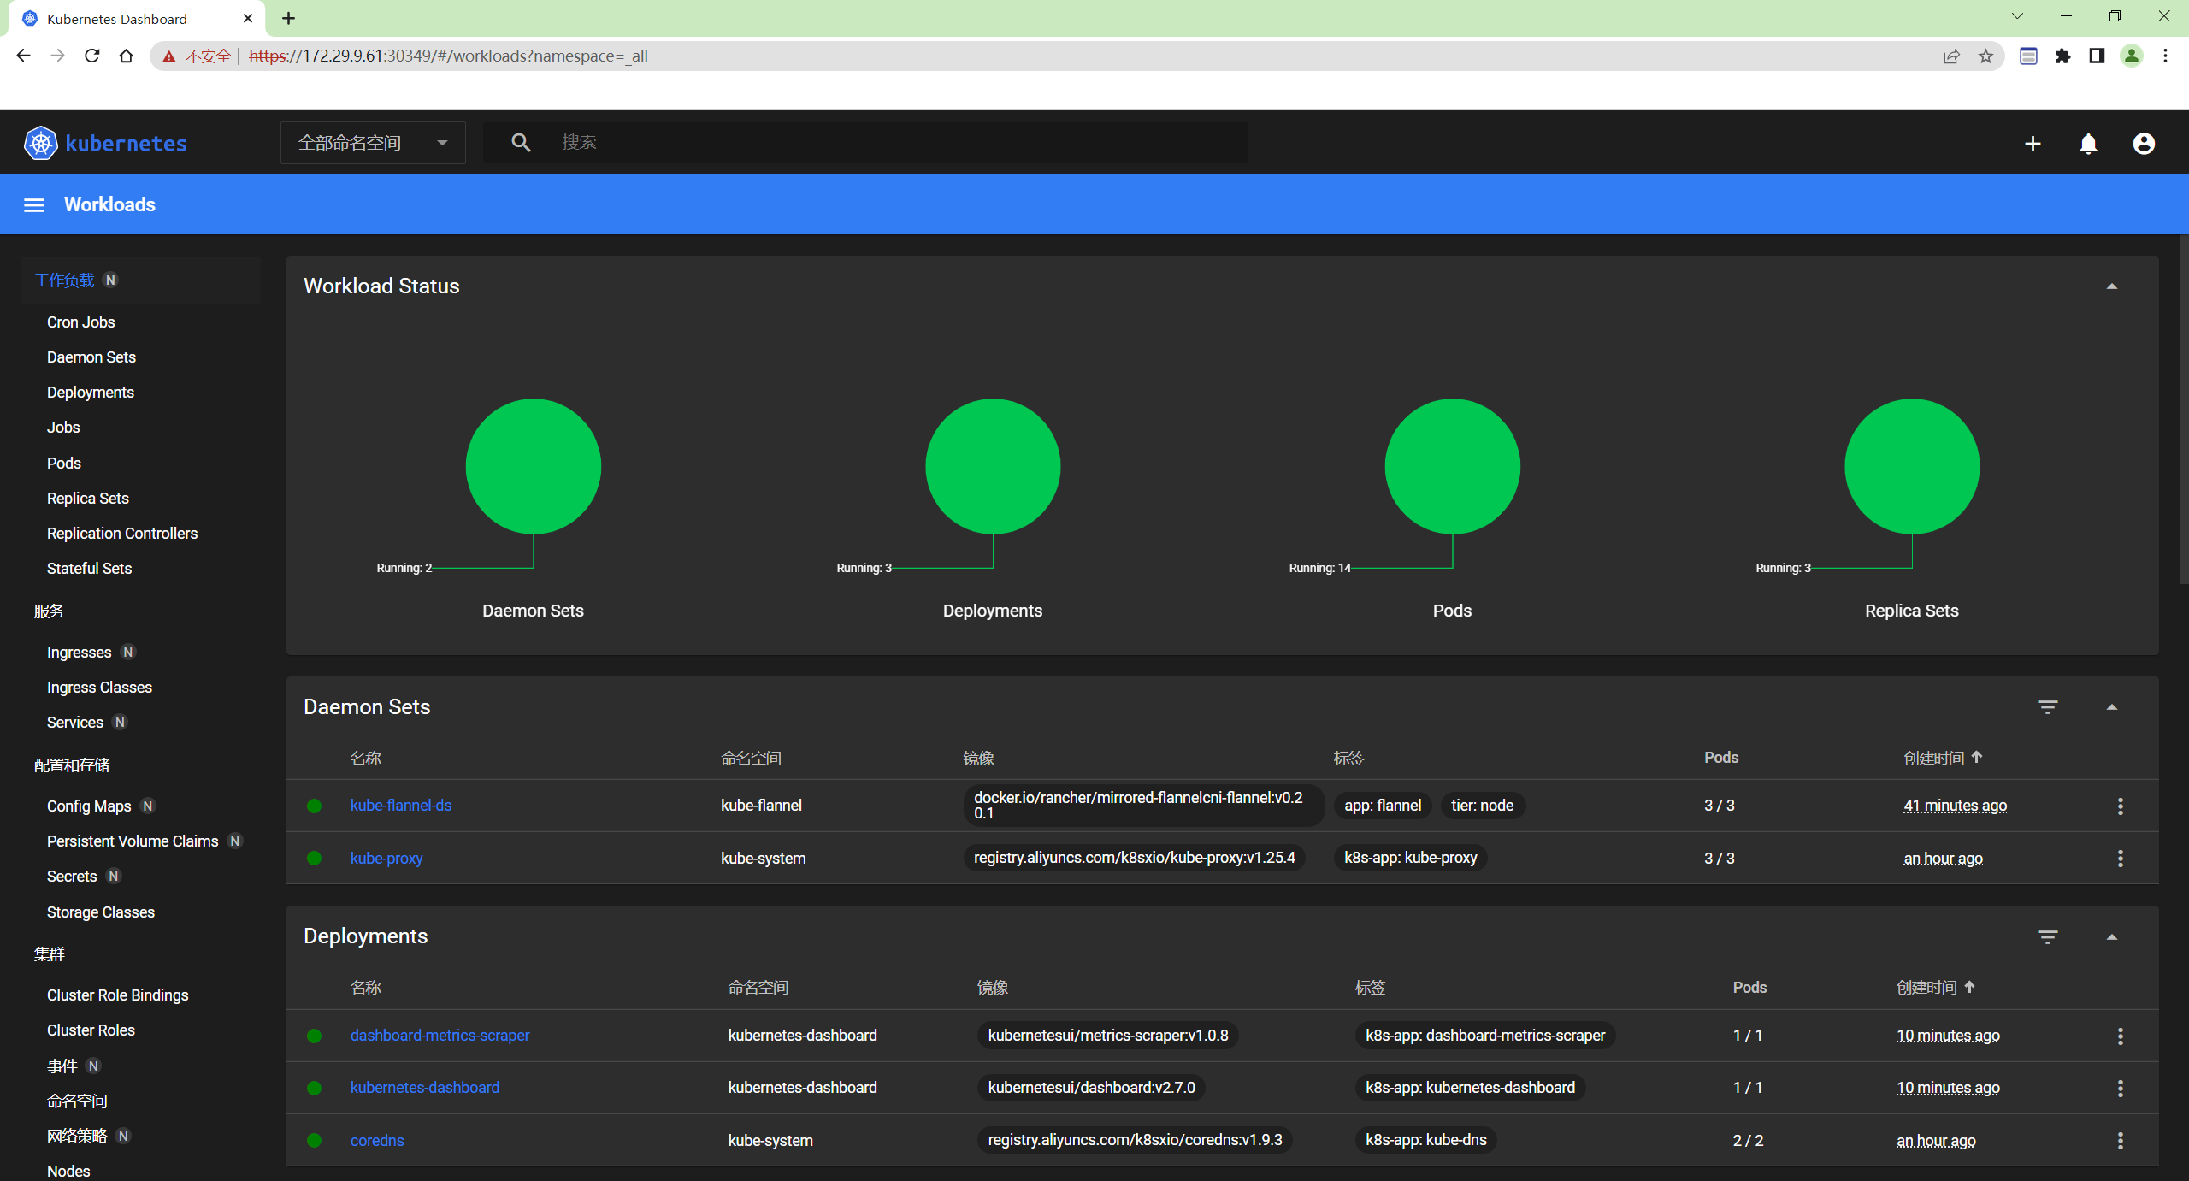Open Cluster Role Bindings in sidebar

[118, 995]
